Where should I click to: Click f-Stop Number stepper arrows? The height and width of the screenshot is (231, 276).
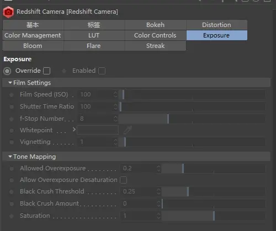pyautogui.click(x=115, y=119)
